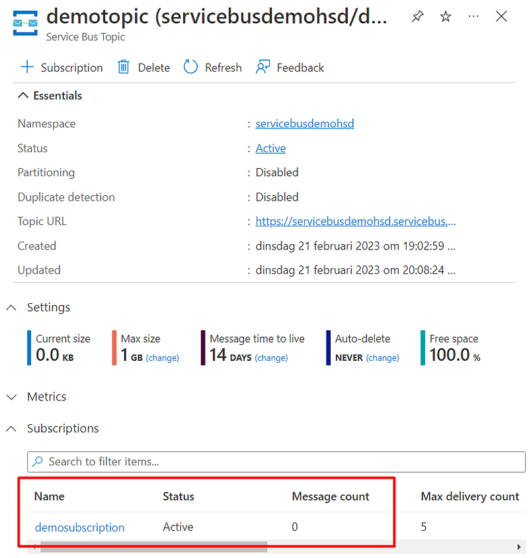
Task: Change the Message time to live
Action: click(271, 357)
